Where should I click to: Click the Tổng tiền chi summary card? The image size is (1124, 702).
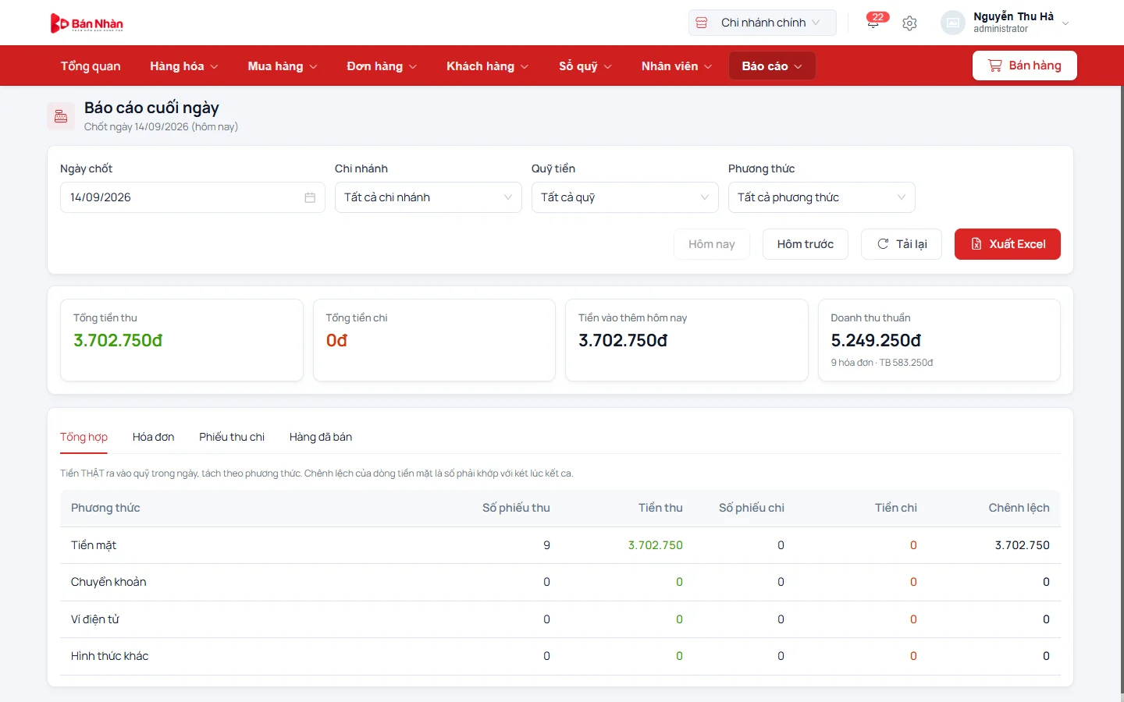tap(434, 340)
